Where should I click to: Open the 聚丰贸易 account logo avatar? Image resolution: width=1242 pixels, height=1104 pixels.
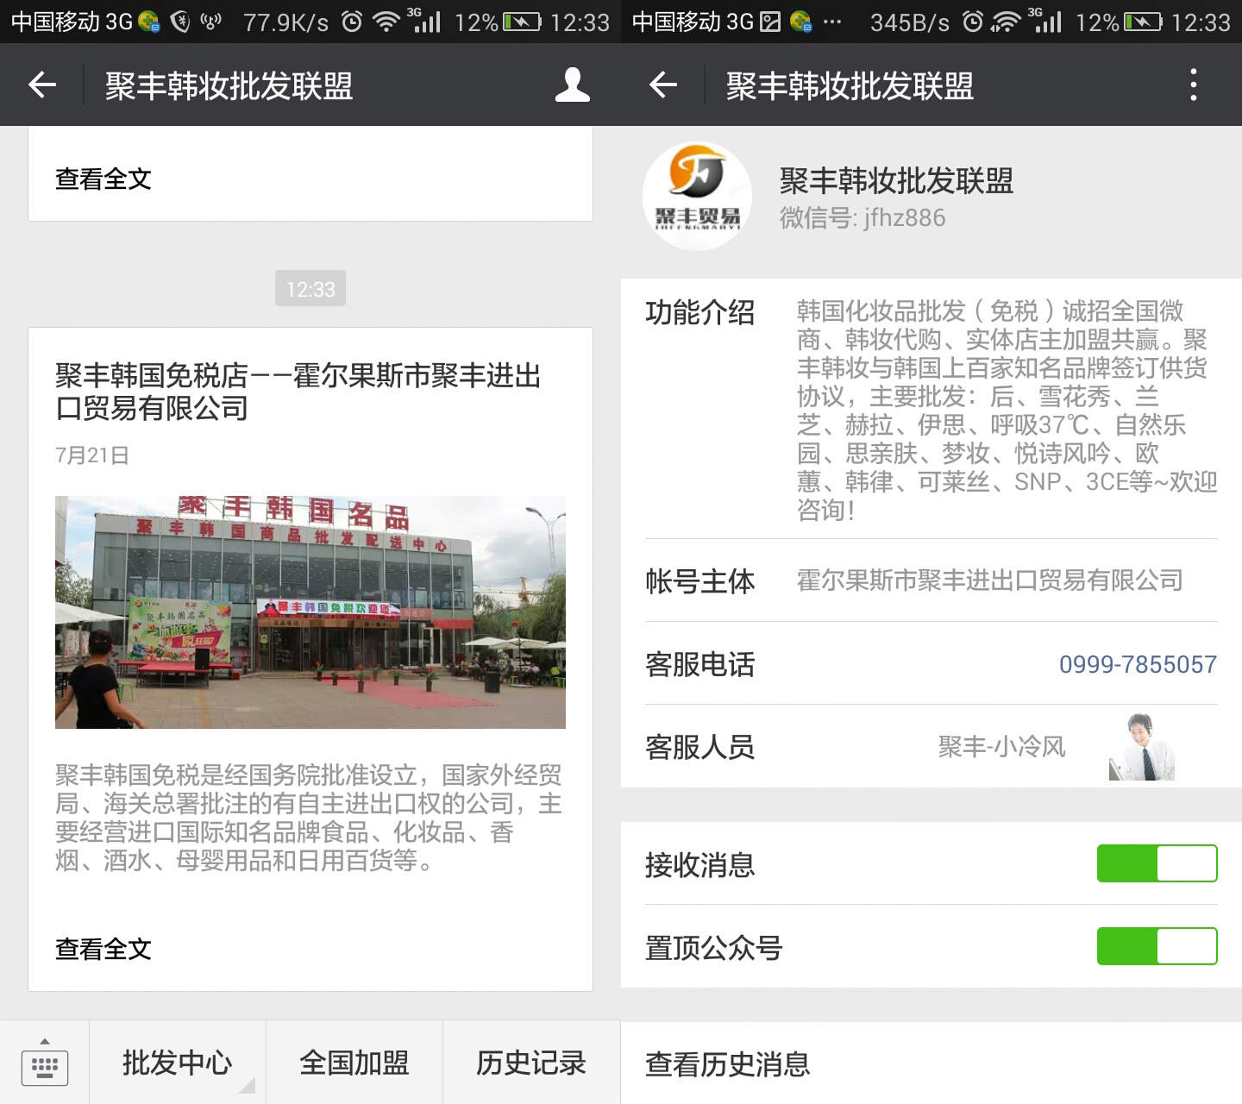click(697, 197)
